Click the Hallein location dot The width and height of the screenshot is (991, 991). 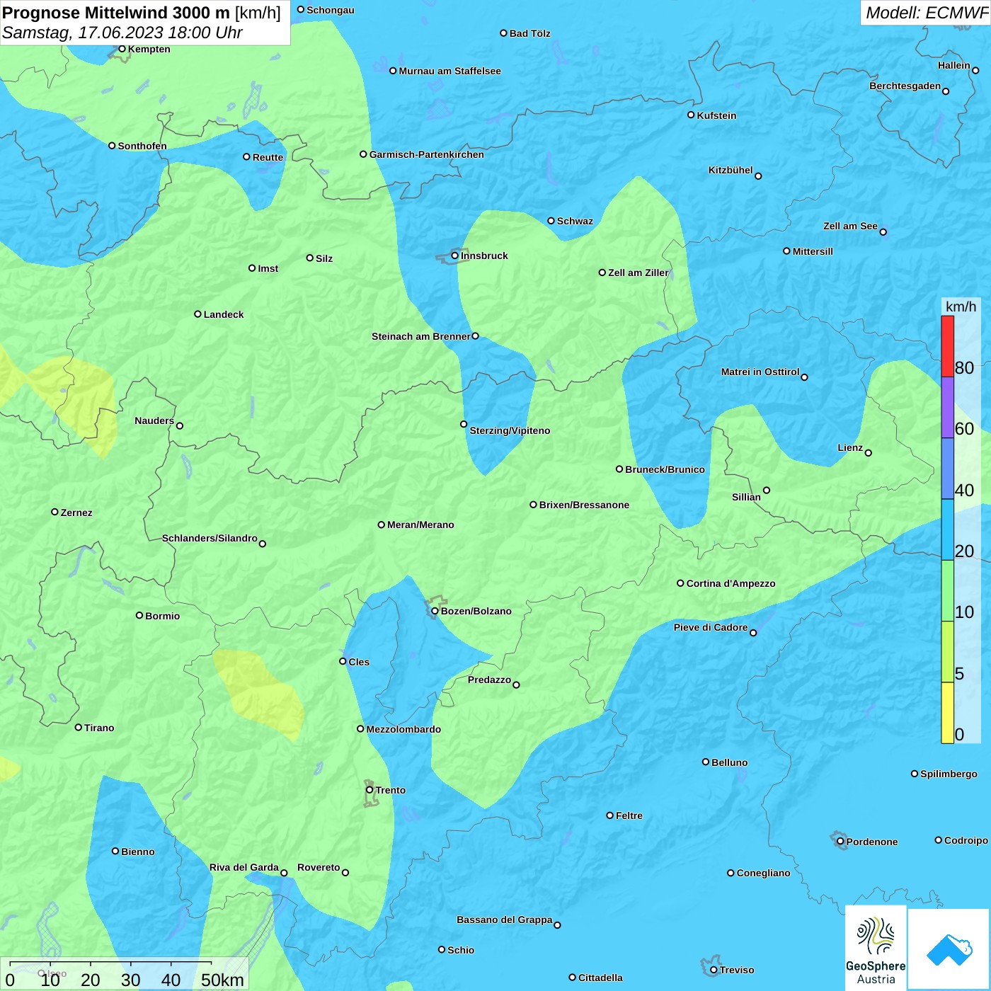coord(975,70)
